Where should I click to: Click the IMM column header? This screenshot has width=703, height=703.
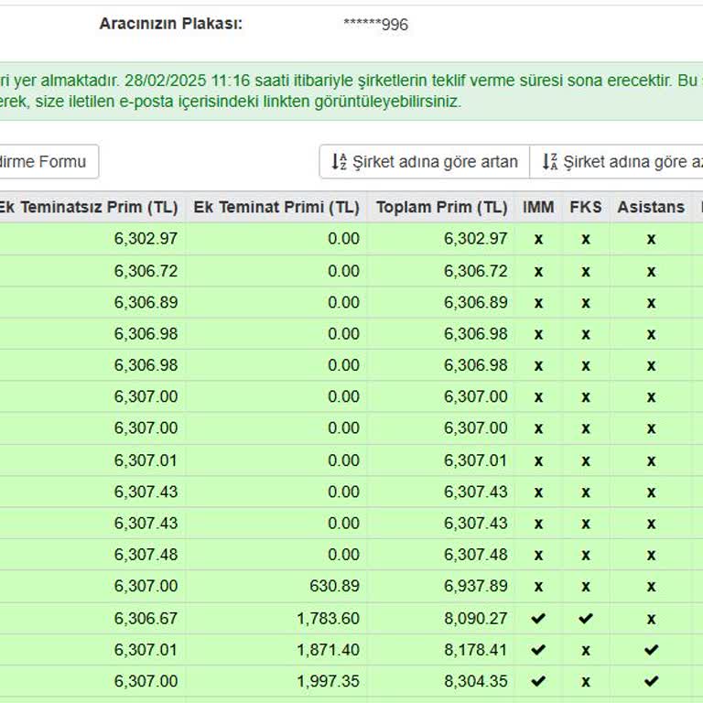[x=538, y=207]
